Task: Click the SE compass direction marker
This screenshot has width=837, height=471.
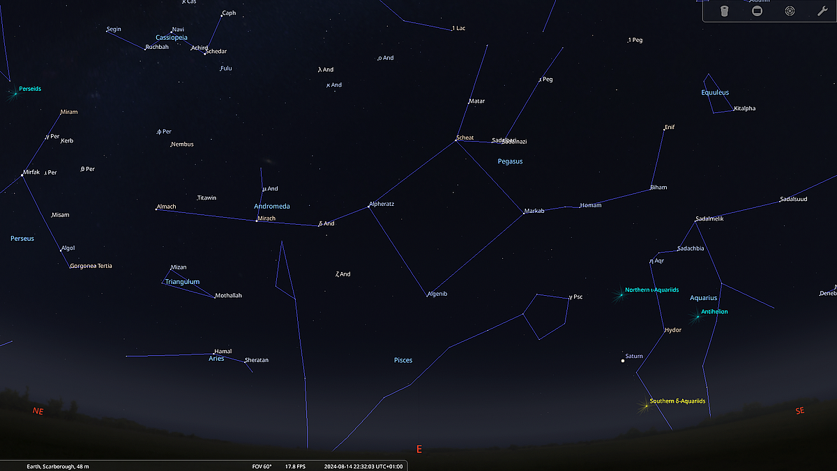Action: click(800, 411)
